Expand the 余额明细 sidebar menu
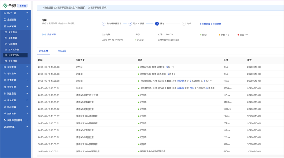Image resolution: width=284 pixels, height=158 pixels. (27, 19)
